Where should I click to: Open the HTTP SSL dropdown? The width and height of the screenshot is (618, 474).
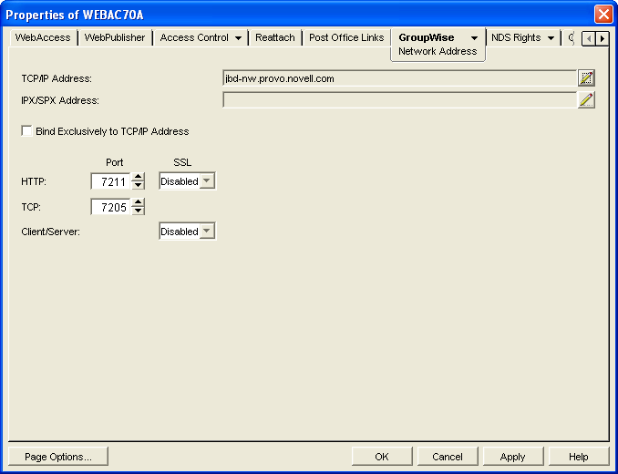(x=207, y=180)
